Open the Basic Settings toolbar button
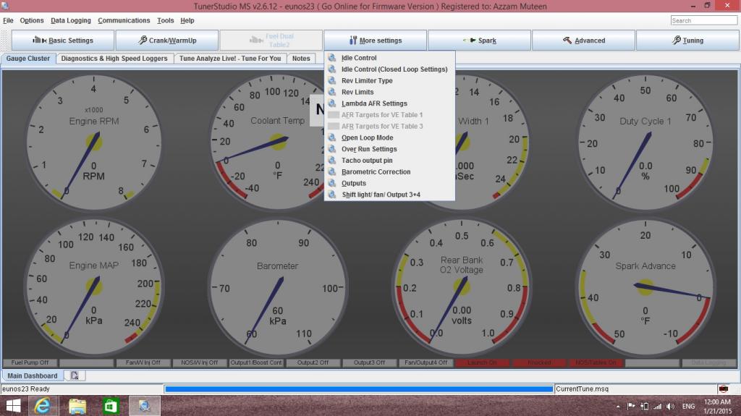The image size is (741, 416). 63,41
